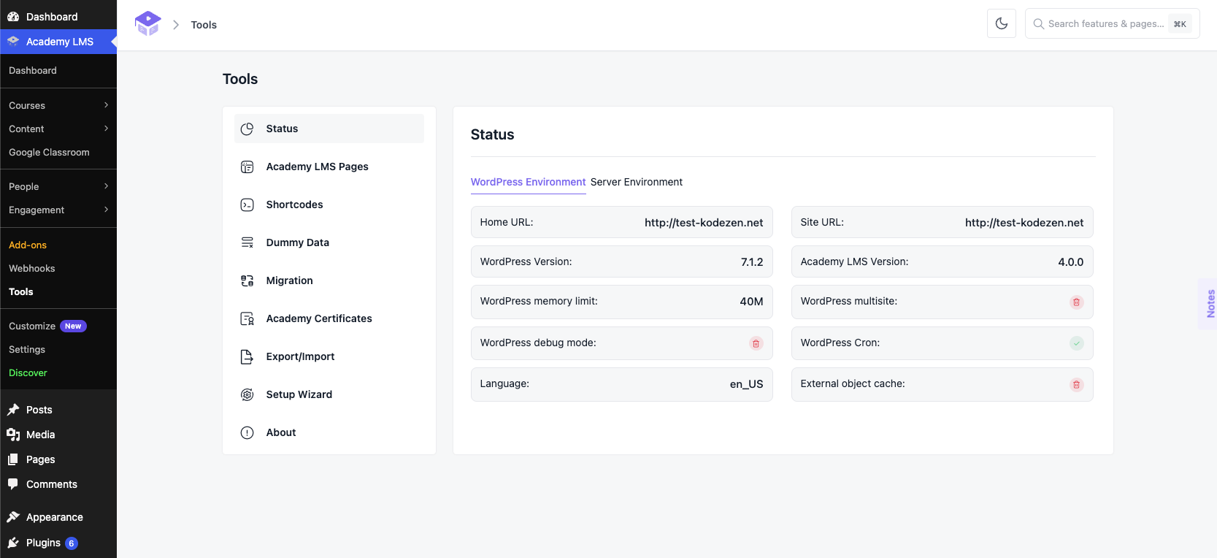Select Shortcodes from tools list

[329, 205]
